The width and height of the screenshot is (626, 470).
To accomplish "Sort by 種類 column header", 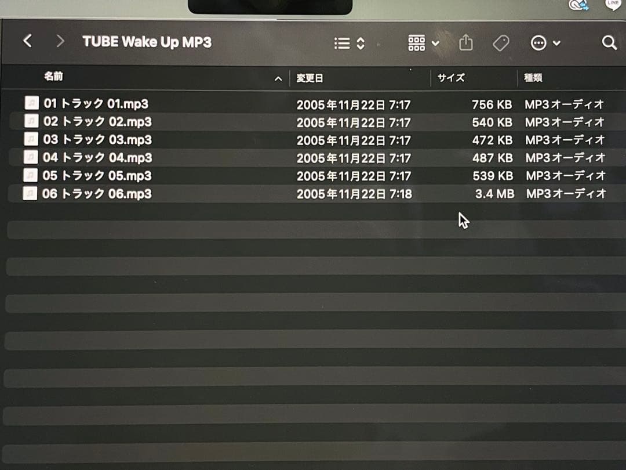I will [533, 78].
